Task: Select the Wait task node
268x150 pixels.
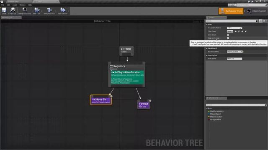Action: pyautogui.click(x=144, y=105)
